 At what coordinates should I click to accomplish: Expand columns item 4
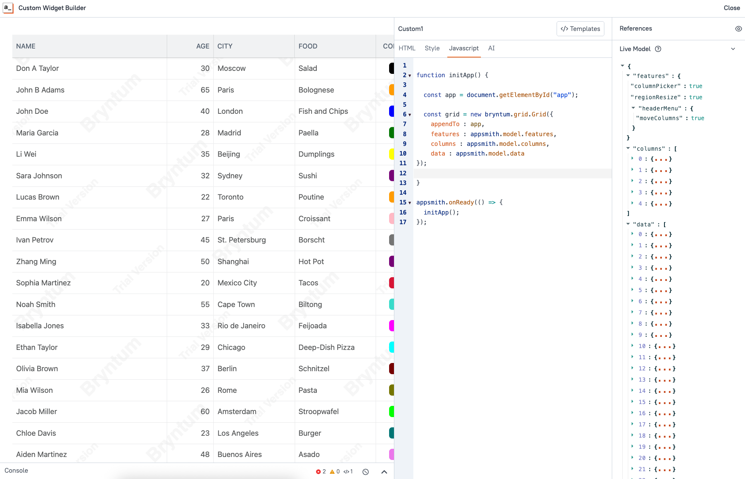(x=633, y=203)
